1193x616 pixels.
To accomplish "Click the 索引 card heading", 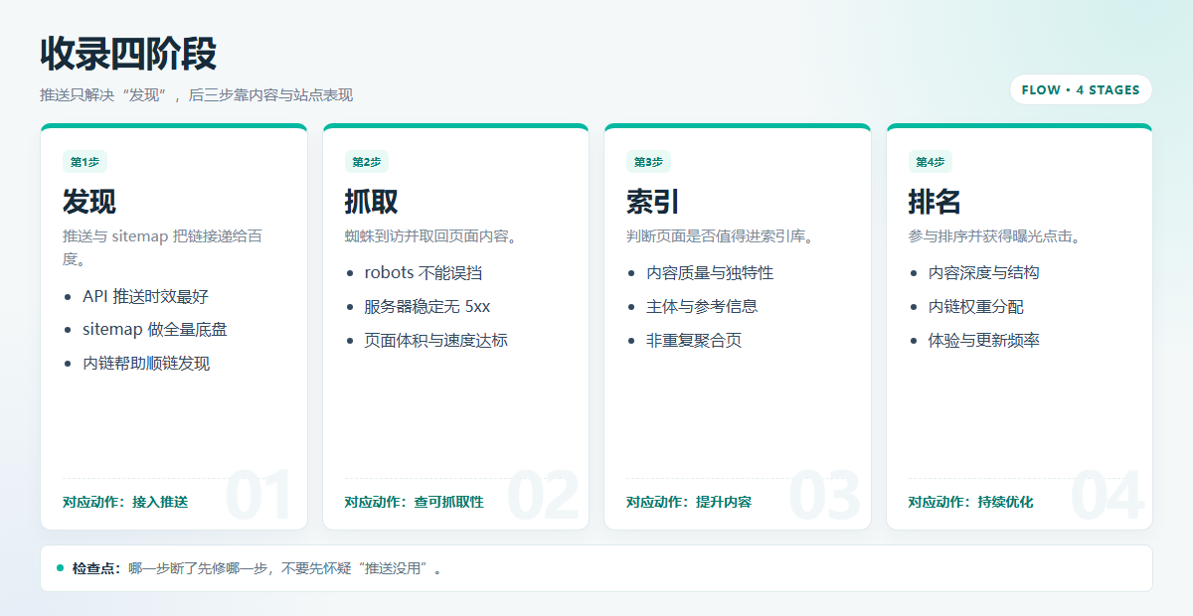I will (653, 202).
